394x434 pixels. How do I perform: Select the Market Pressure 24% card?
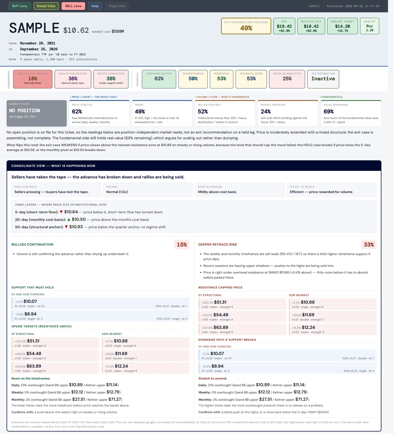click(x=288, y=113)
